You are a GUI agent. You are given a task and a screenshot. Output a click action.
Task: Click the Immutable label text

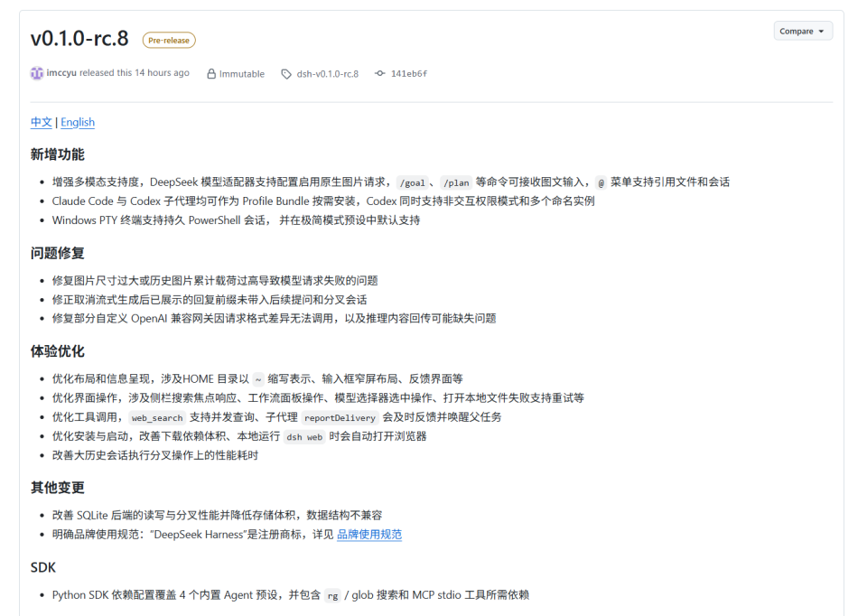(242, 73)
